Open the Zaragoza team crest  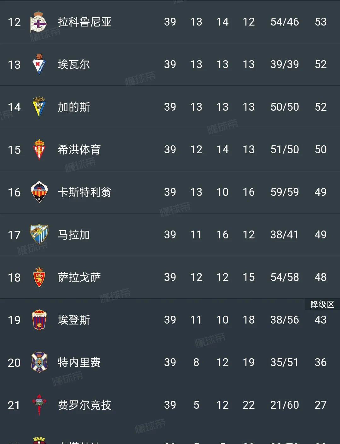[39, 277]
